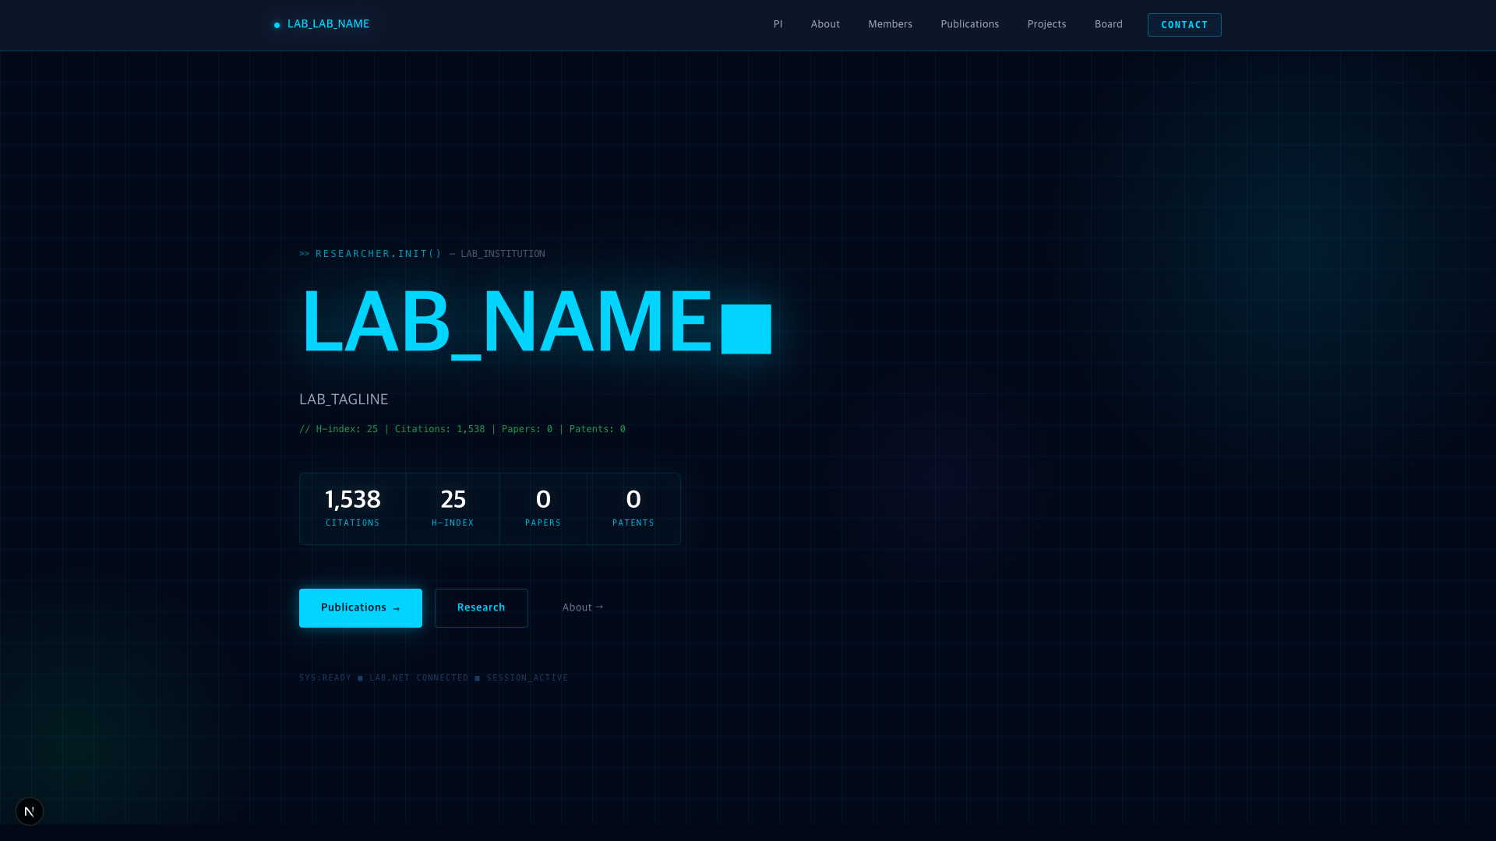
Task: Navigate to Board in the header
Action: point(1108,24)
